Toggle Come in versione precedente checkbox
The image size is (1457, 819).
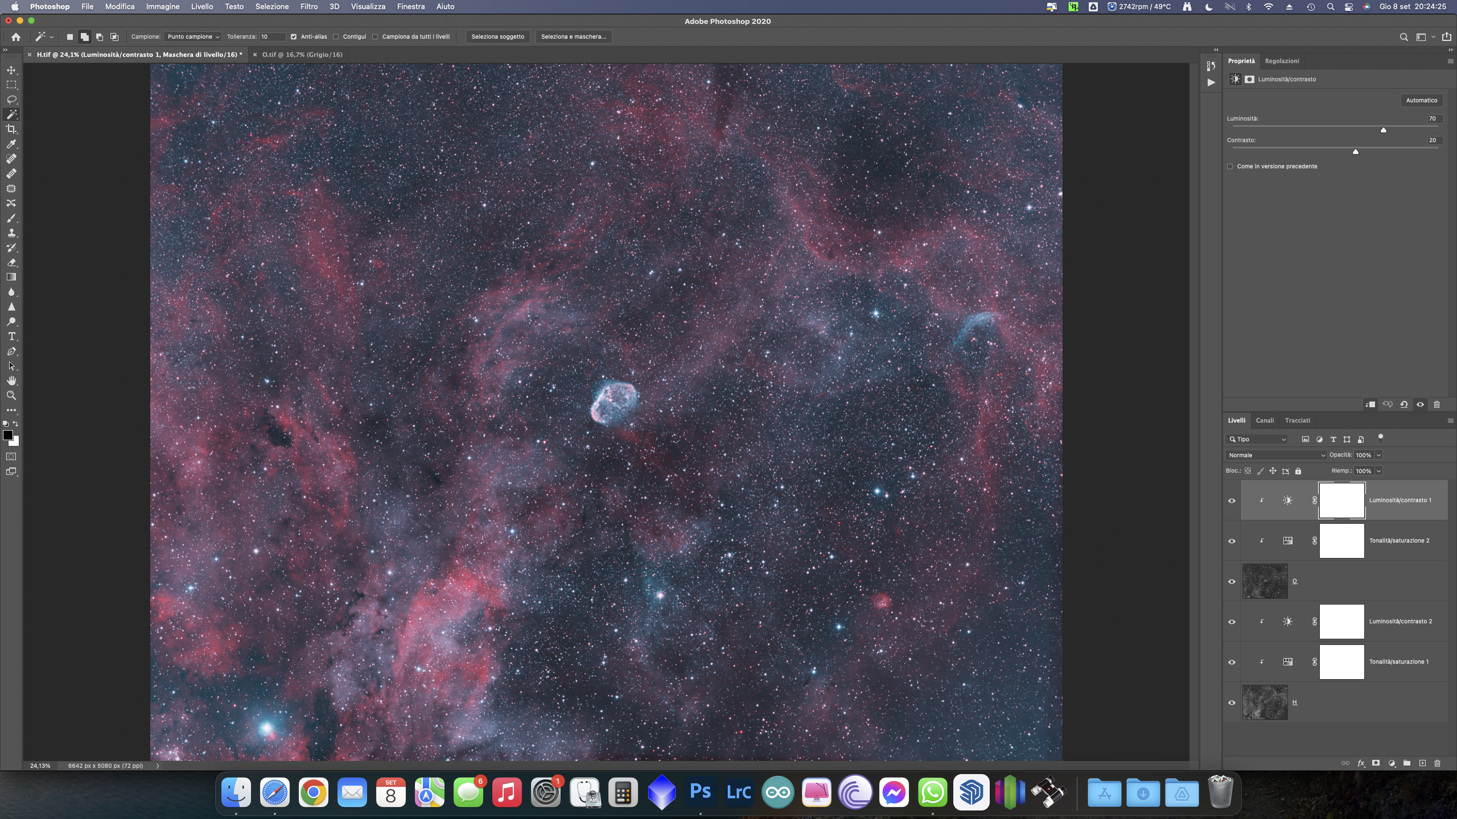(1230, 167)
